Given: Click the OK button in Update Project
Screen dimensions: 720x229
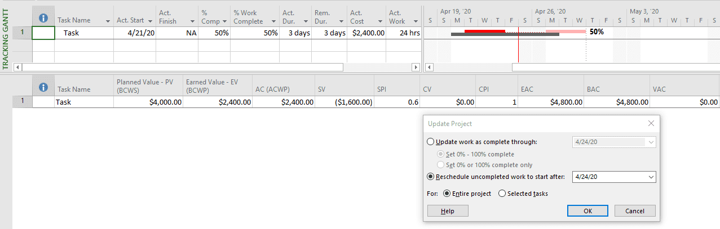Looking at the screenshot, I should pos(588,211).
